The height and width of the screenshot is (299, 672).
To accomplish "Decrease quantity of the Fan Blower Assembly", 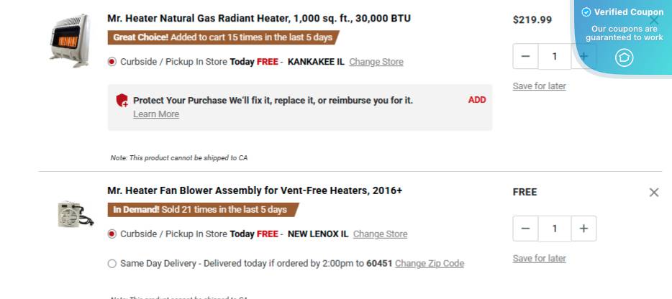I will coord(525,229).
